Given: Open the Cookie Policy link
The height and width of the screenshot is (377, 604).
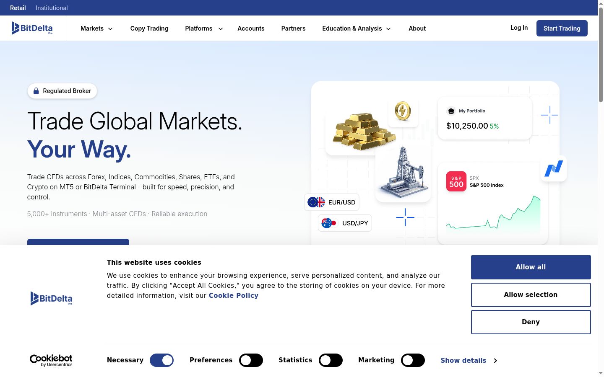Looking at the screenshot, I should tap(234, 295).
